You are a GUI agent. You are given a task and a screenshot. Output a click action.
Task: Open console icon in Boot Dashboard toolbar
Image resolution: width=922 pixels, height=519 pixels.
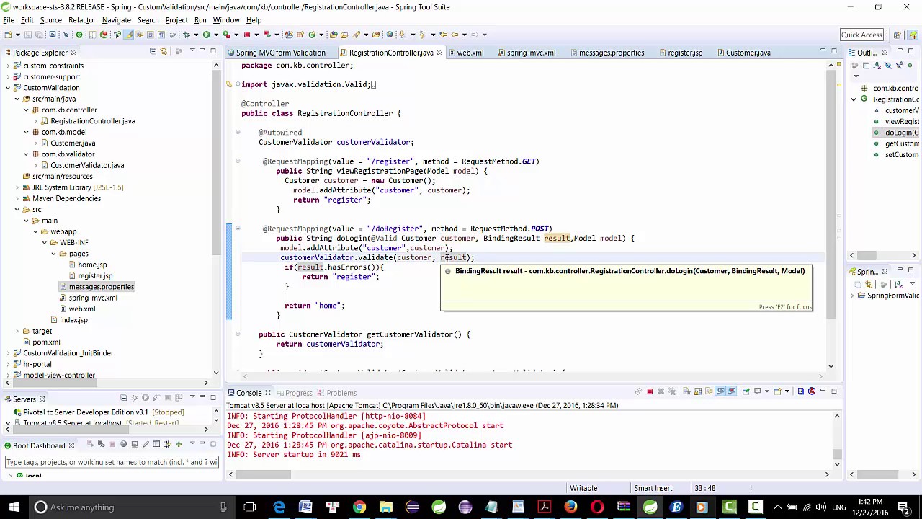[134, 444]
